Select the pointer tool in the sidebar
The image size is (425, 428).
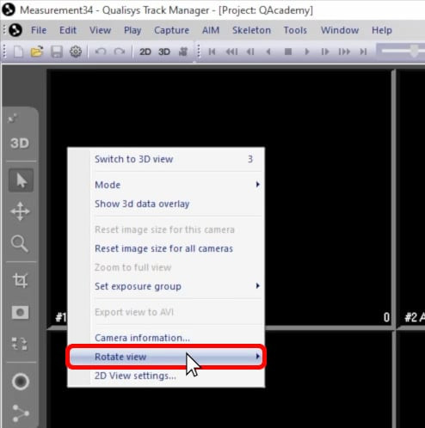(21, 180)
